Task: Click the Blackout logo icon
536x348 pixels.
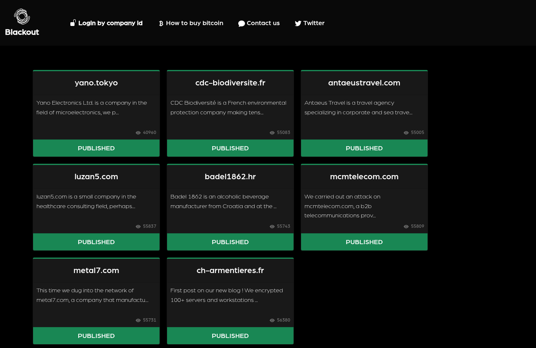Action: coord(22,17)
